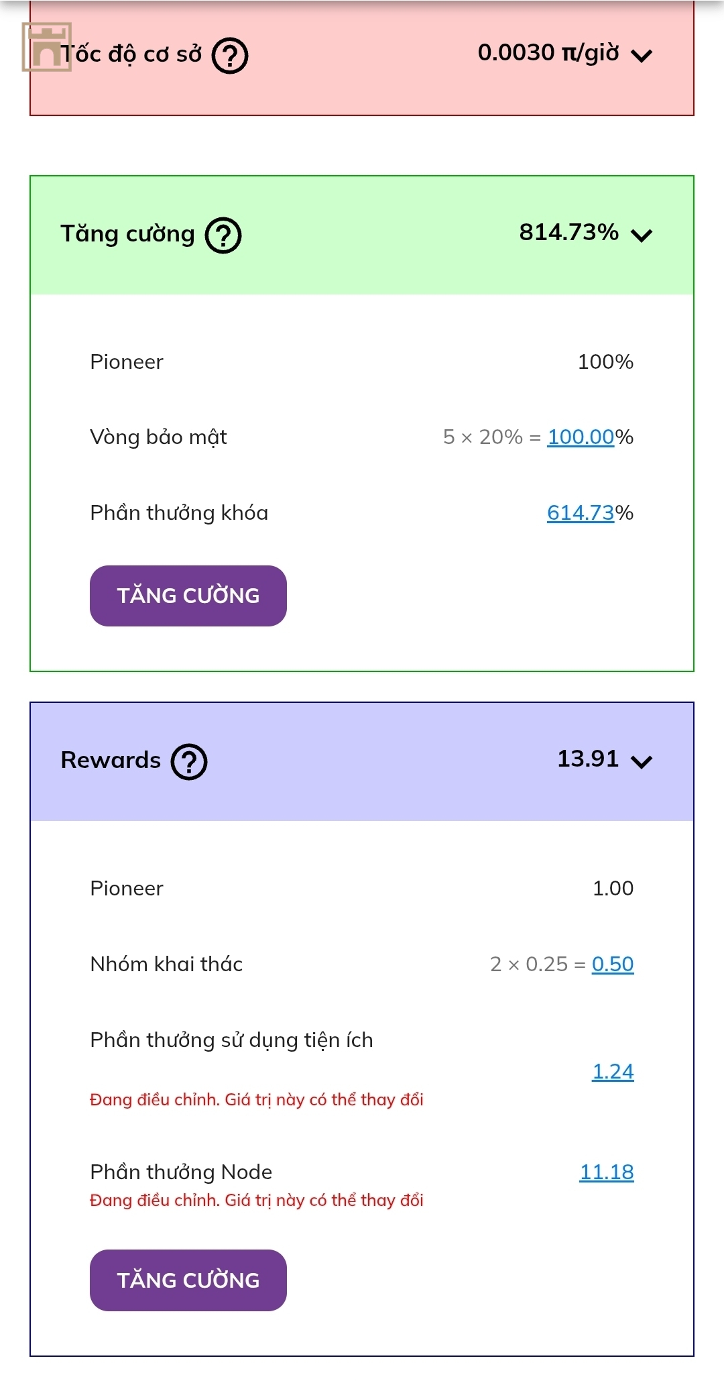Open help icon beside Rewards heading
The width and height of the screenshot is (724, 1381).
(x=189, y=762)
